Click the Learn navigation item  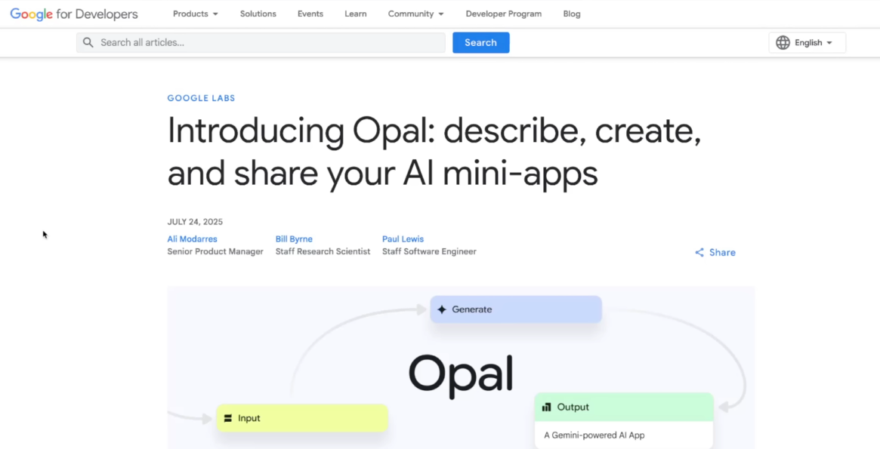coord(355,14)
